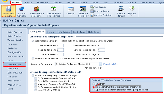
Task: Open the Proveedores menu tab
Action: 43,2
